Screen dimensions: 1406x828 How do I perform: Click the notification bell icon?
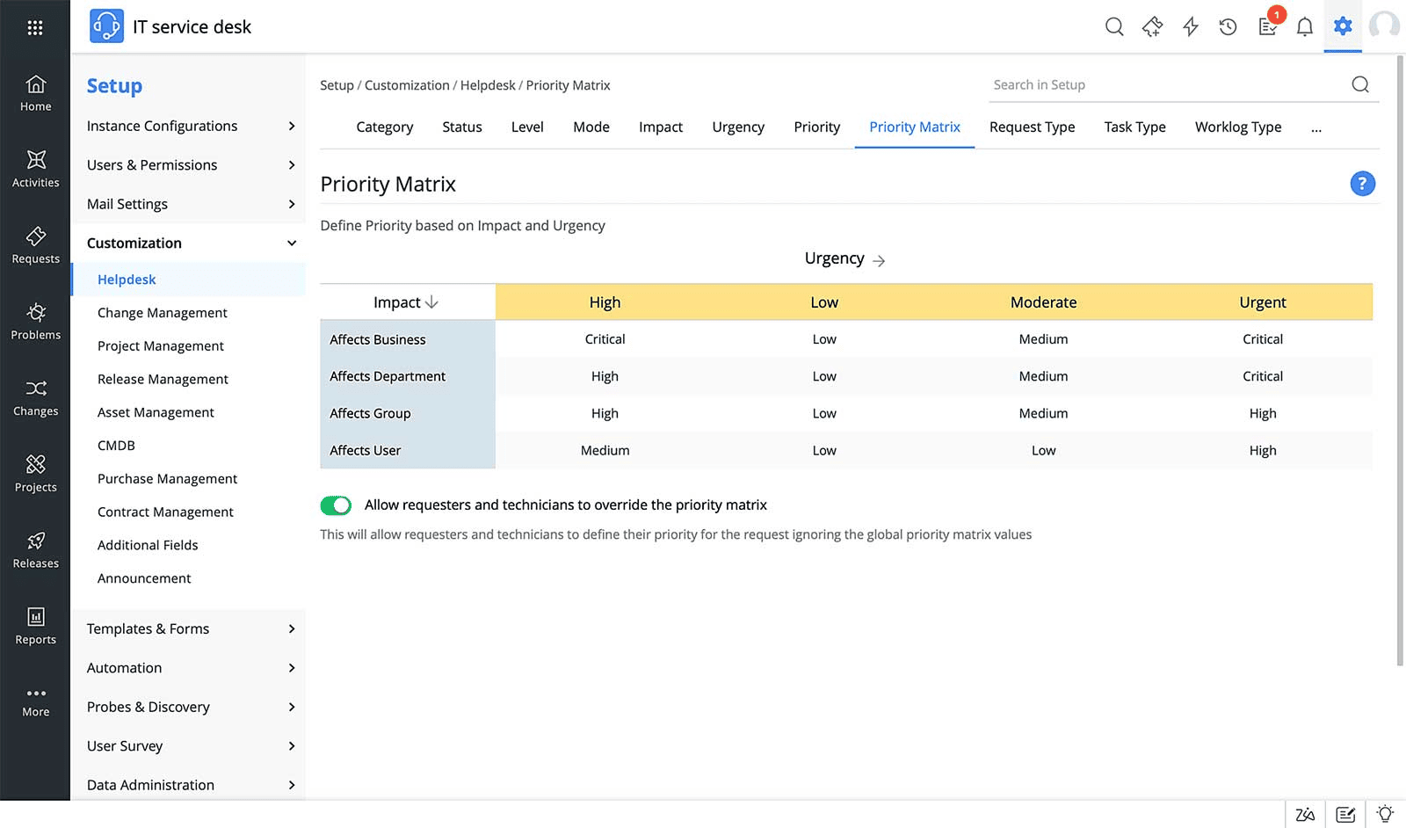point(1306,27)
